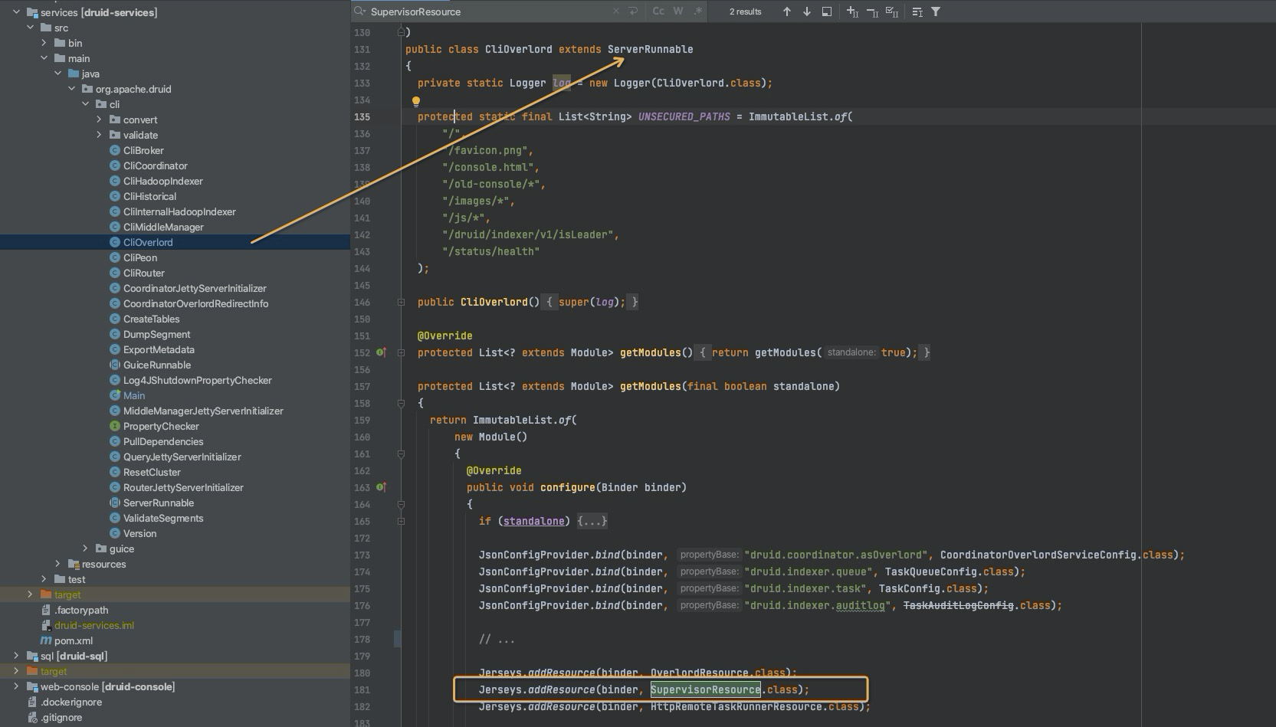The image size is (1276, 727).
Task: Click the highlighted SupervisorResource match
Action: pyautogui.click(x=705, y=689)
